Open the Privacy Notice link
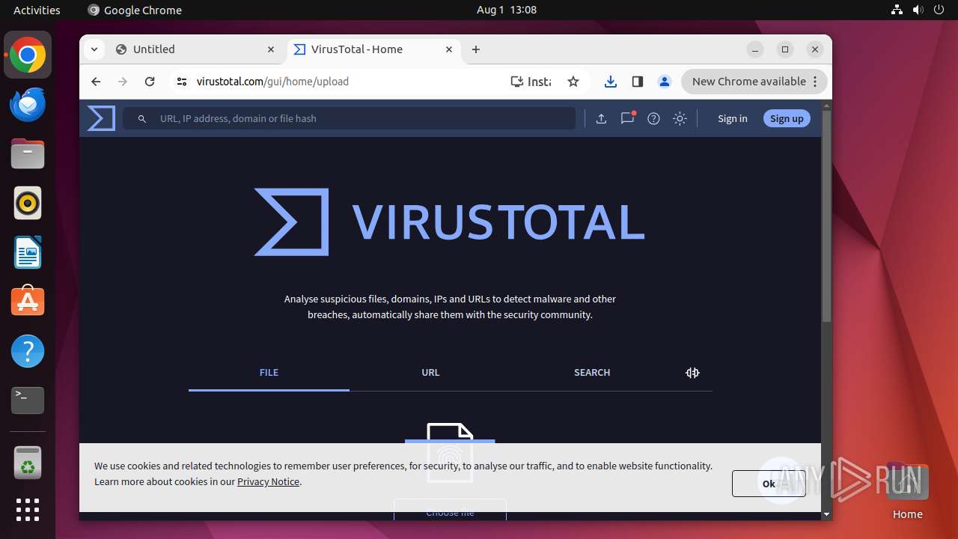This screenshot has width=958, height=539. pyautogui.click(x=268, y=481)
